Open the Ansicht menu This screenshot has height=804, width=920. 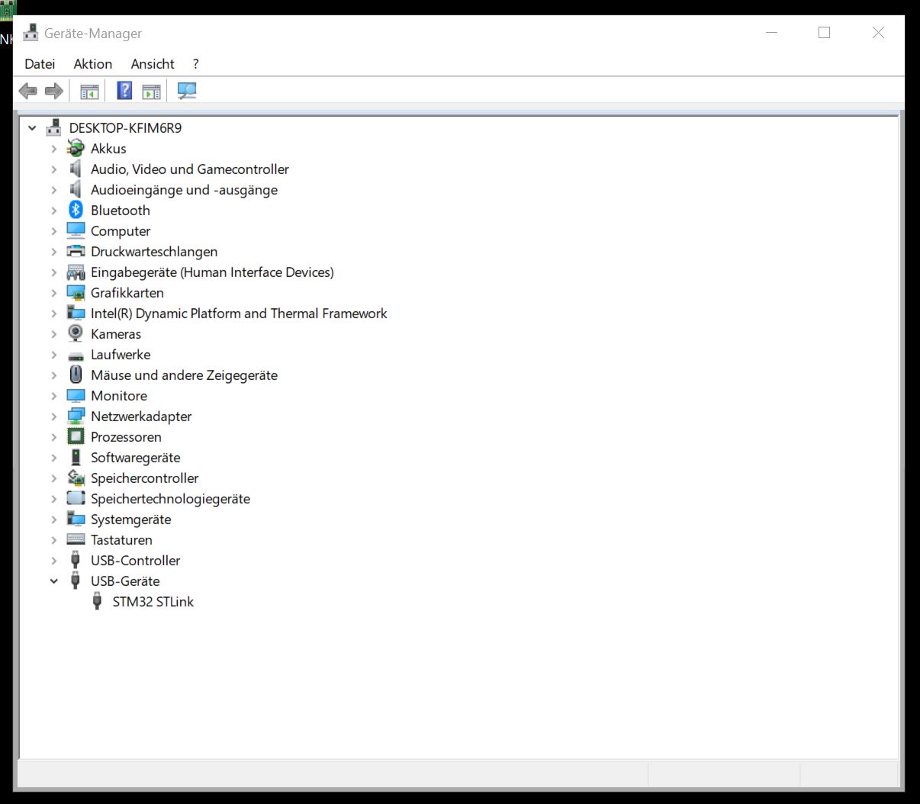coord(153,64)
